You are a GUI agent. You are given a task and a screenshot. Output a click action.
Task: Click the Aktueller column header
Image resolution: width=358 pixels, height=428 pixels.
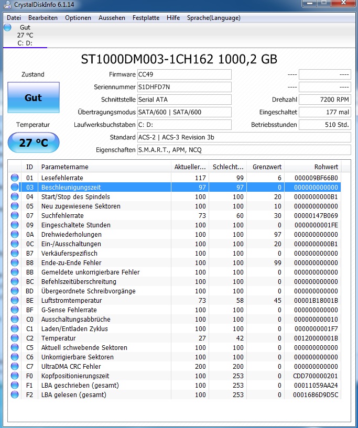pos(190,167)
